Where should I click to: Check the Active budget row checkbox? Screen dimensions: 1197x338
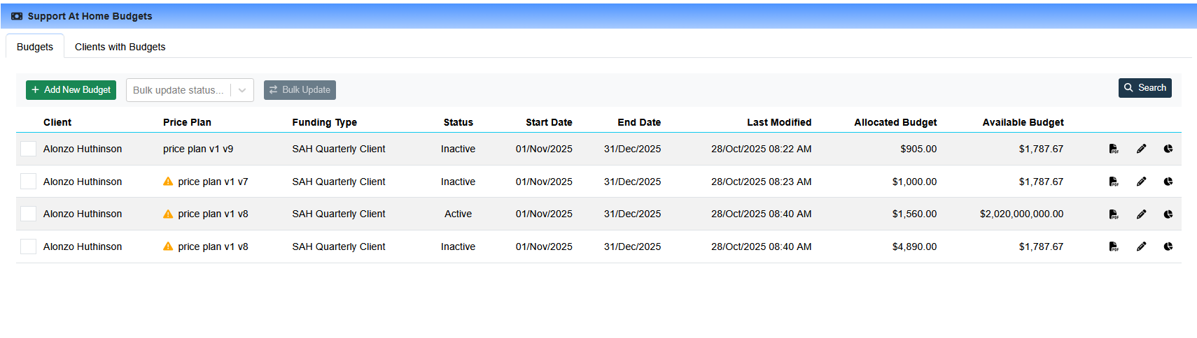pos(28,214)
